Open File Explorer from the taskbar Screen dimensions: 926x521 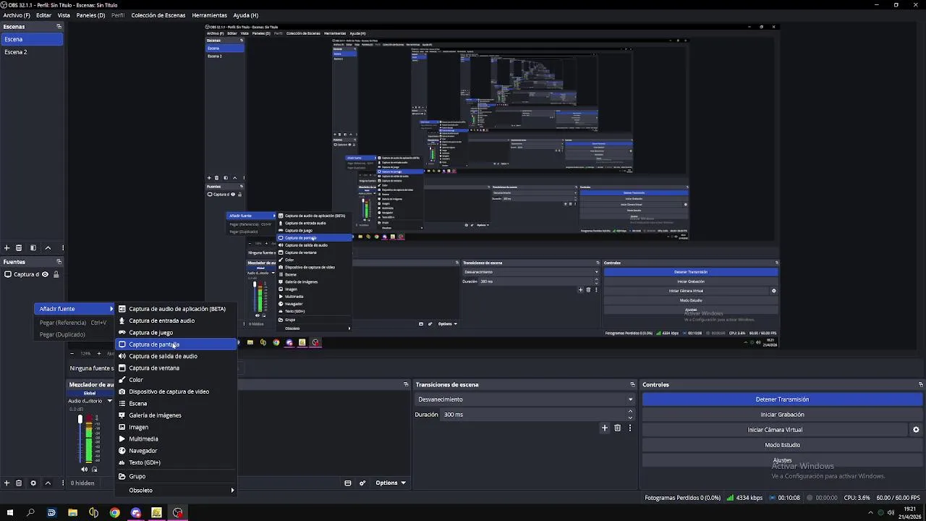pyautogui.click(x=72, y=512)
